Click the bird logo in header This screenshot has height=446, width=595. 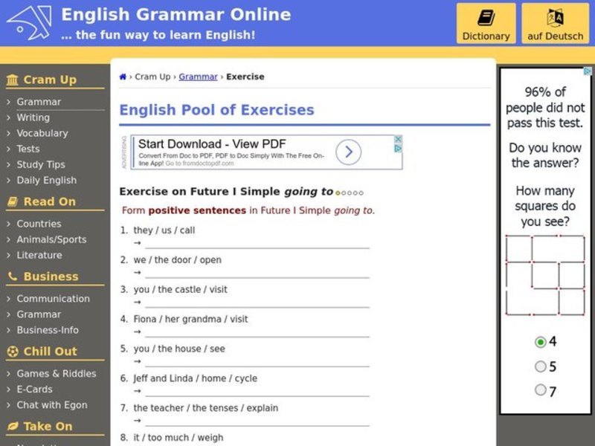coord(29,22)
